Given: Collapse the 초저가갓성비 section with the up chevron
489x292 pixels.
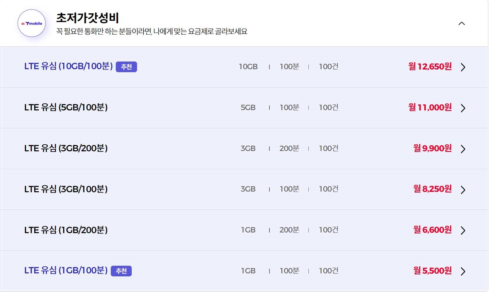Looking at the screenshot, I should tap(462, 23).
